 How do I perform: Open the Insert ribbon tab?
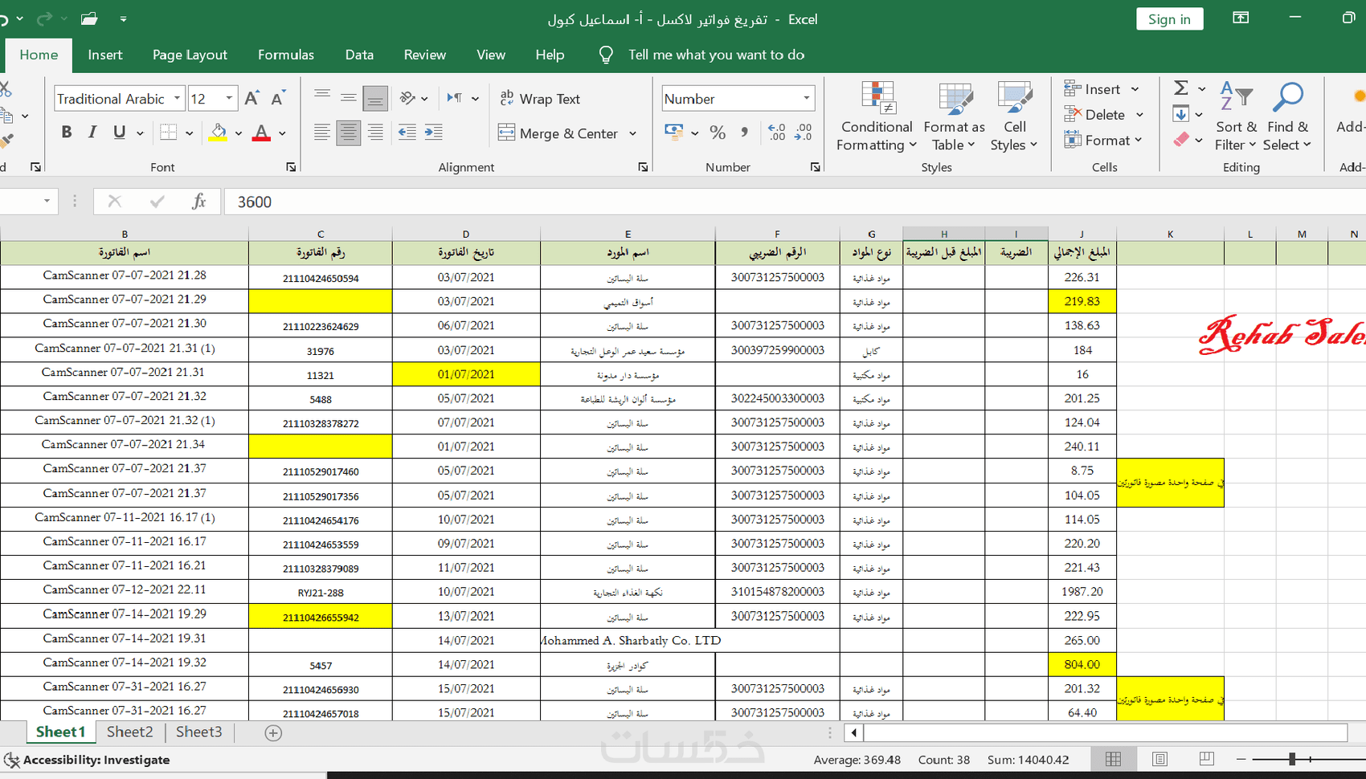click(105, 55)
